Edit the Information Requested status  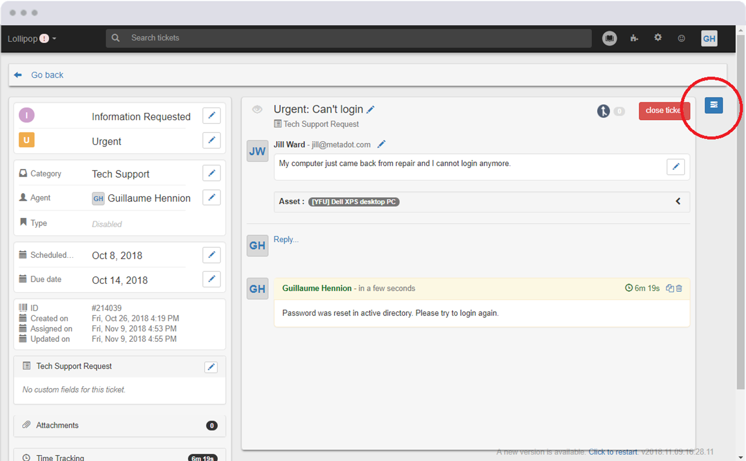coord(211,116)
